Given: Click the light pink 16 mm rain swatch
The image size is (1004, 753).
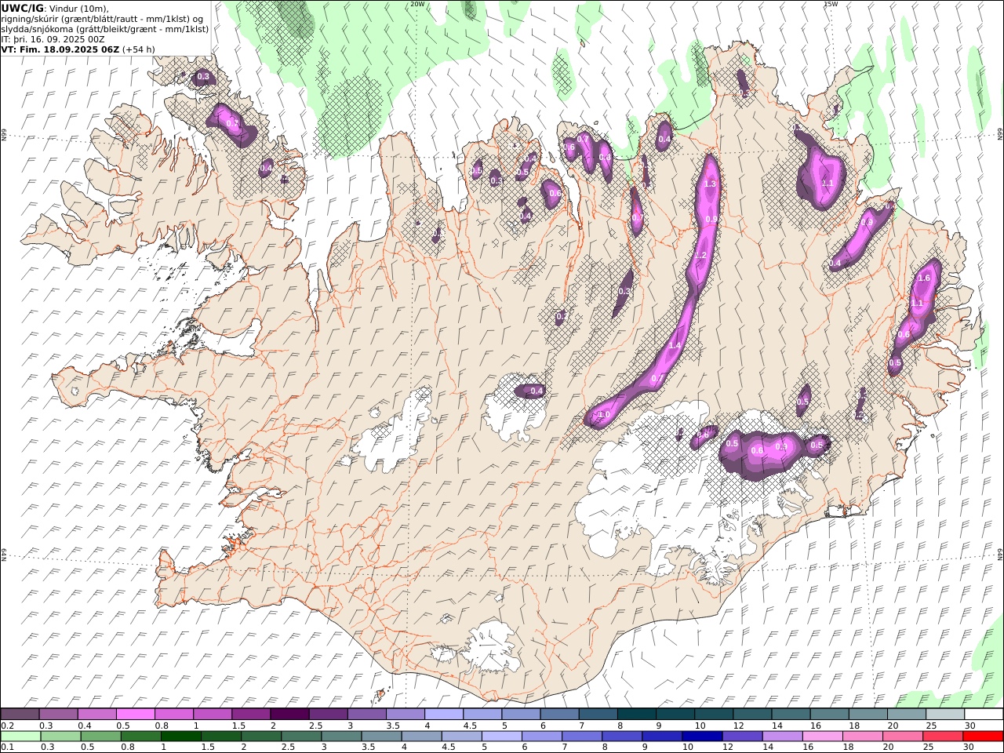Looking at the screenshot, I should click(824, 737).
